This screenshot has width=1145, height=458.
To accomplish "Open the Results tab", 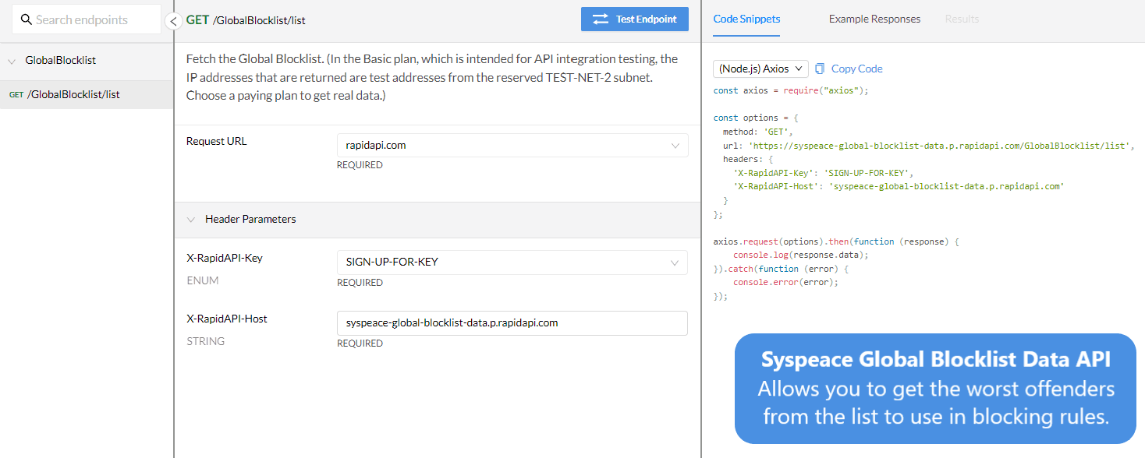I will pos(962,19).
